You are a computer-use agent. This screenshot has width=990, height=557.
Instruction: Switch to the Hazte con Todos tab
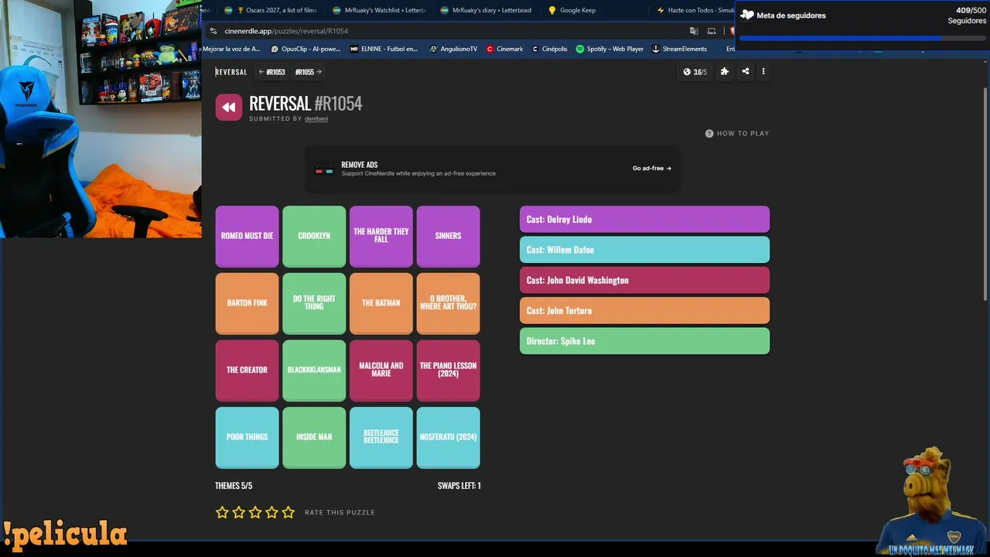point(695,10)
